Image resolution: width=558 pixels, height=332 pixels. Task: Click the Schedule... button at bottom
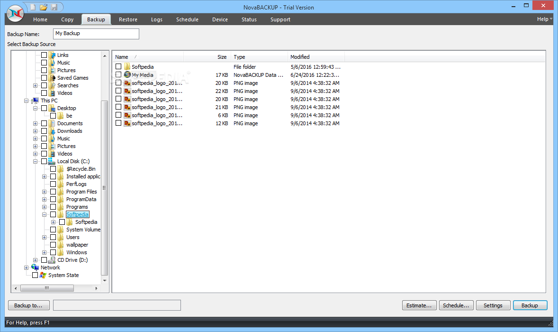[x=456, y=305]
